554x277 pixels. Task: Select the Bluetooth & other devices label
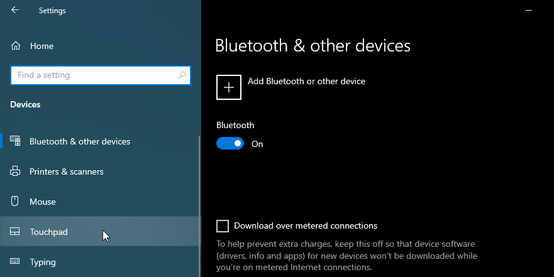80,141
